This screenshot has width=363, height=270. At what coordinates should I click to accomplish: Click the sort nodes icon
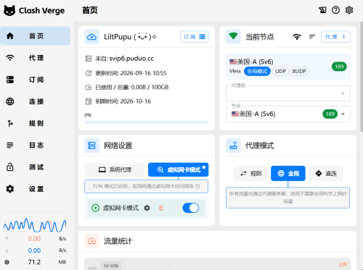click(x=312, y=37)
